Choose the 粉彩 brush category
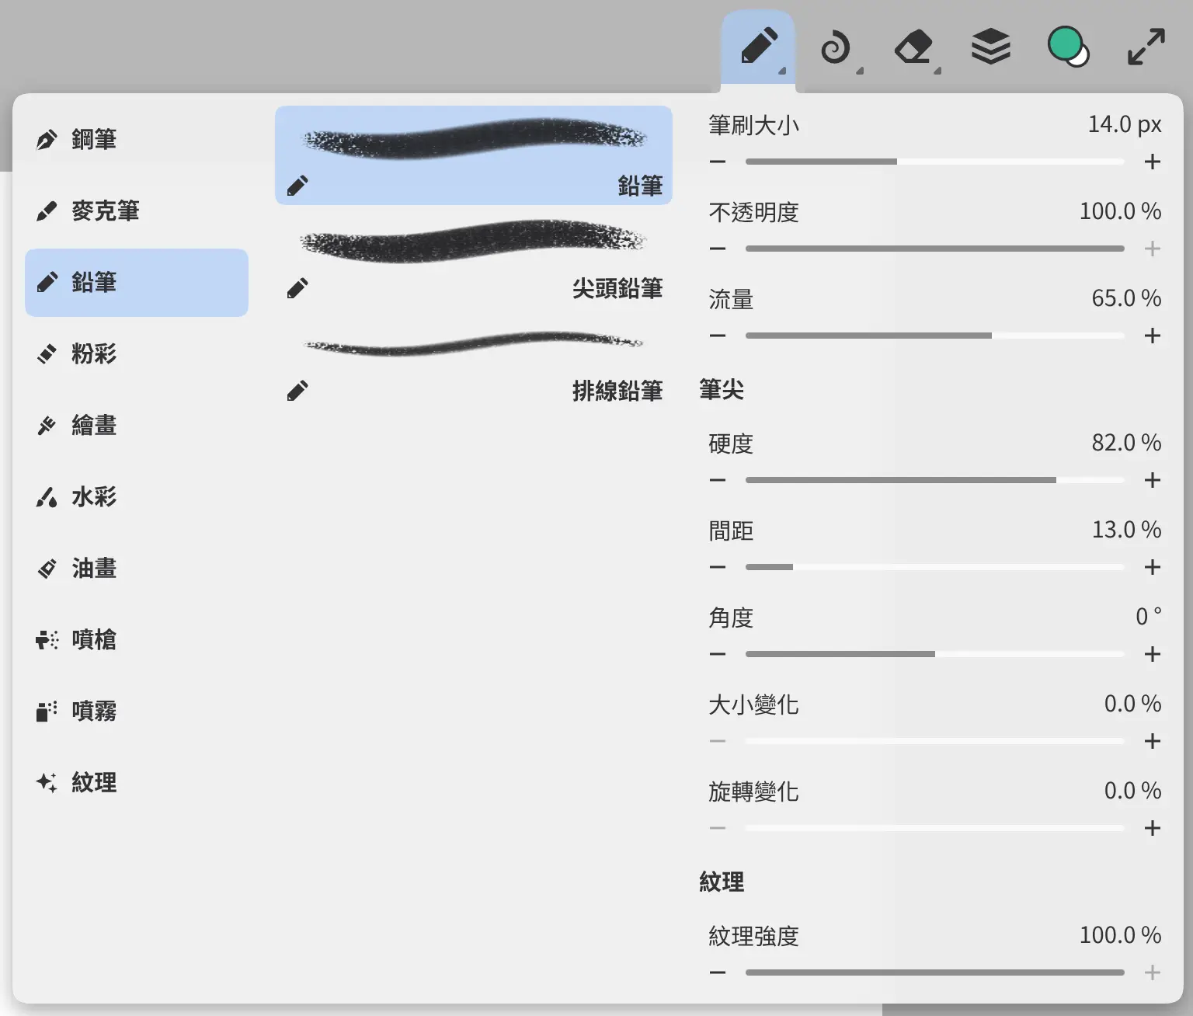Screen dimensions: 1193x1016 [137, 354]
